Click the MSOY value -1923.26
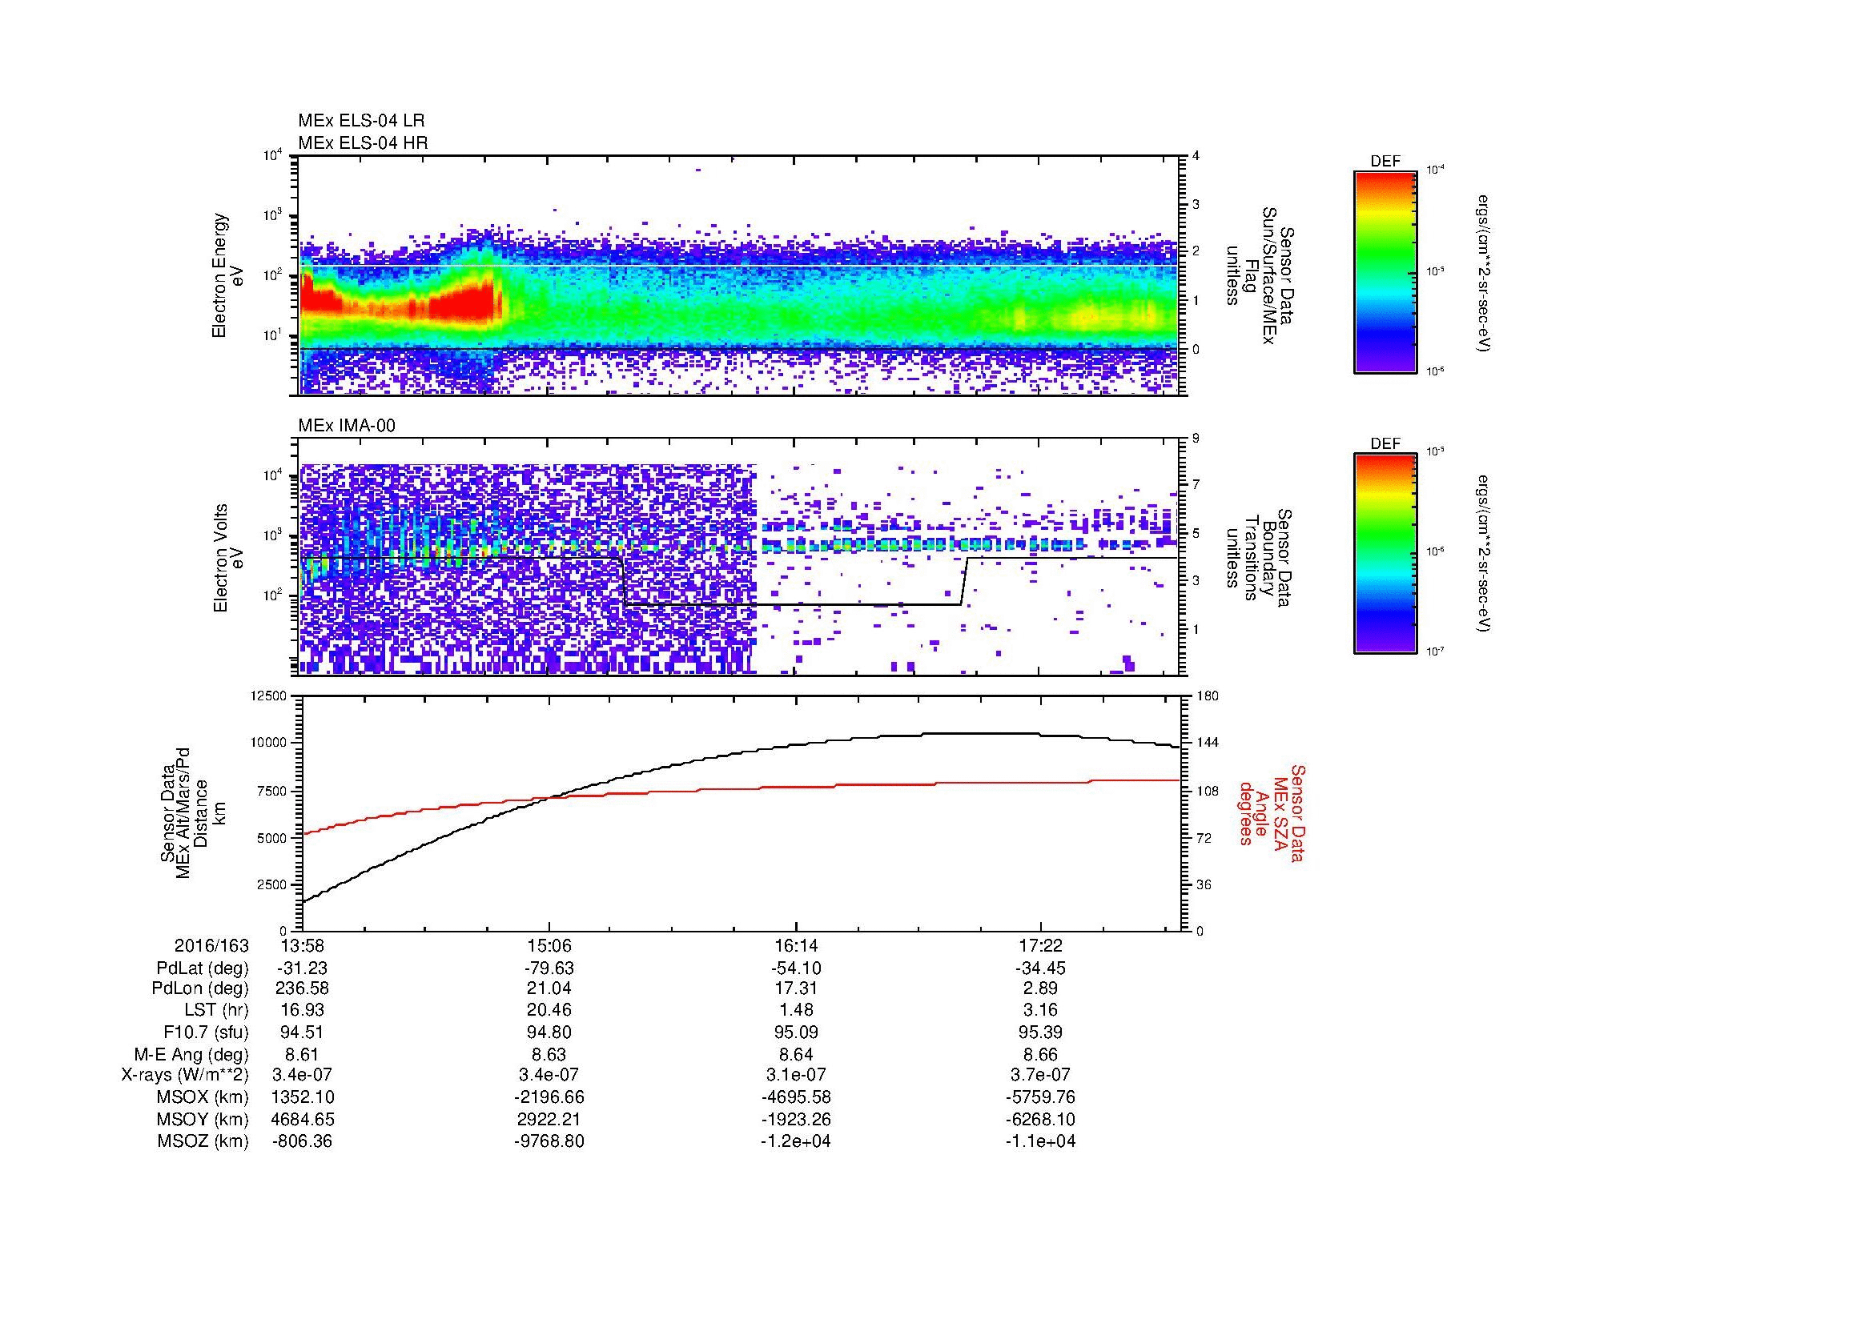This screenshot has height=1323, width=1873. tap(796, 1119)
